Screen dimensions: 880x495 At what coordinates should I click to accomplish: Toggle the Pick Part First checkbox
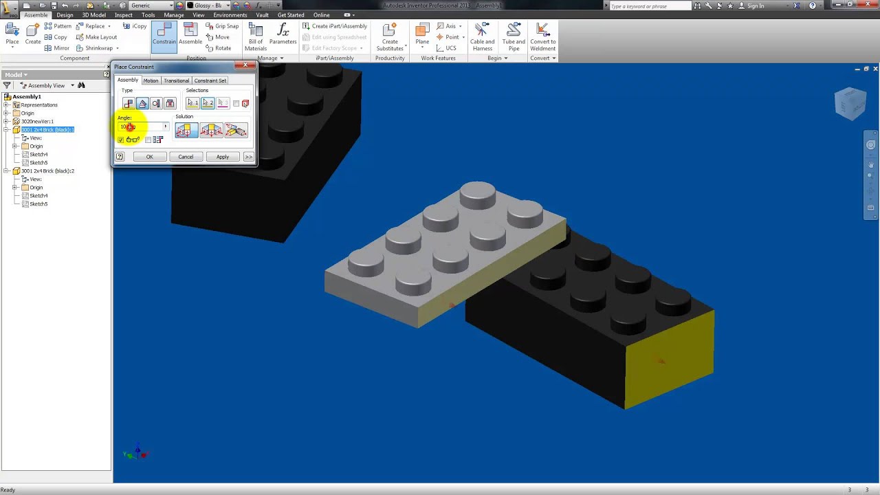(236, 104)
